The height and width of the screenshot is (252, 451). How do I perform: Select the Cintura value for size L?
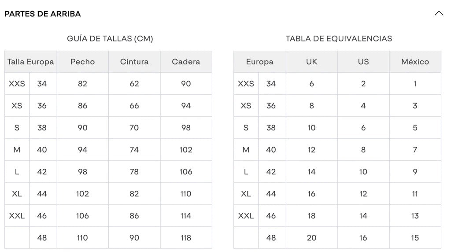pyautogui.click(x=134, y=172)
